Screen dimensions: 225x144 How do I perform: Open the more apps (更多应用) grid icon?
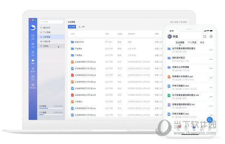(x=33, y=85)
